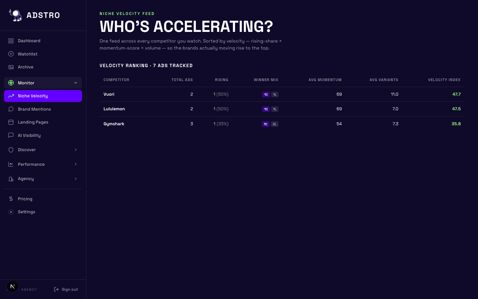Screen dimensions: 478x299
Task: Open the round N avatar badge
Action: click(13, 286)
